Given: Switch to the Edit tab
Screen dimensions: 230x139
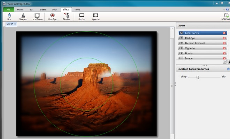Looking at the screenshot, I should [31, 9].
